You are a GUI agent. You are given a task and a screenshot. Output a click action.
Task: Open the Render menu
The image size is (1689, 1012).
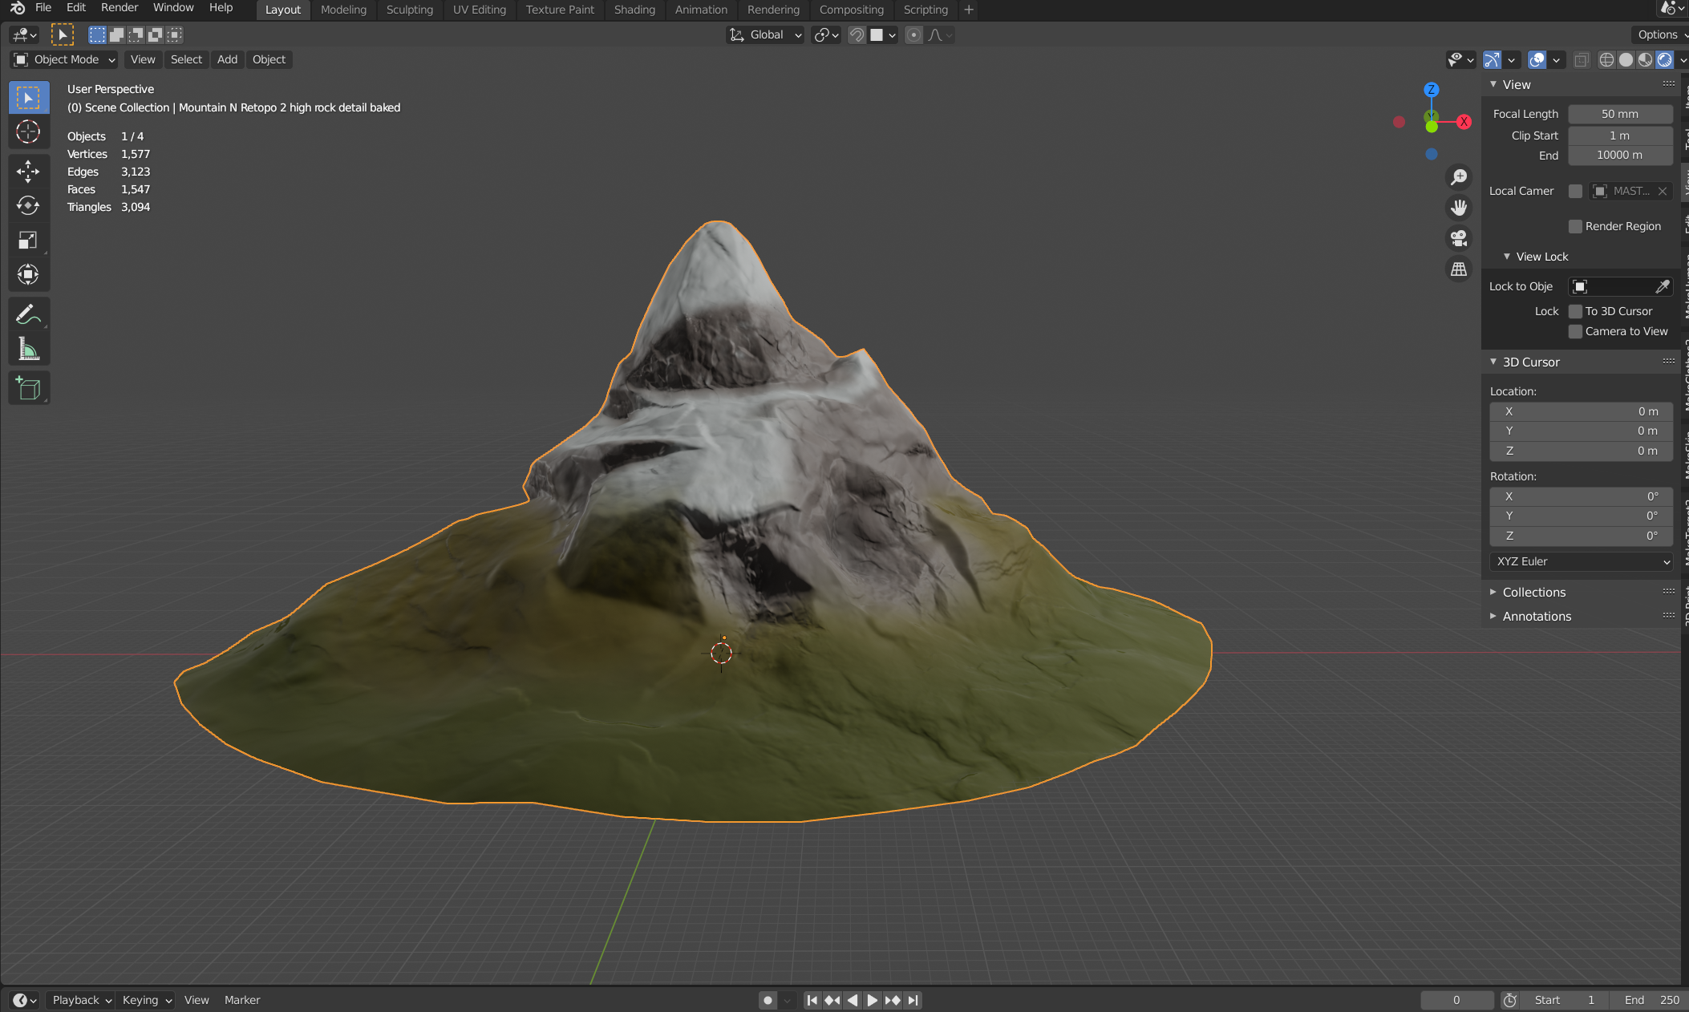(x=119, y=8)
